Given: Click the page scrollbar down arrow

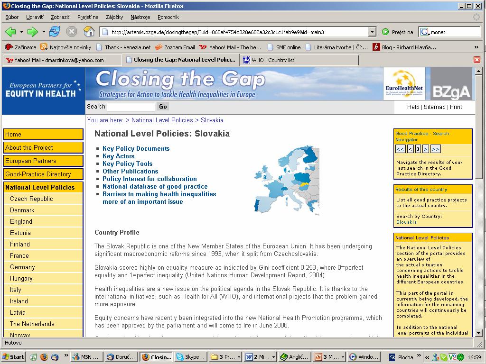Looking at the screenshot, I should 478,333.
